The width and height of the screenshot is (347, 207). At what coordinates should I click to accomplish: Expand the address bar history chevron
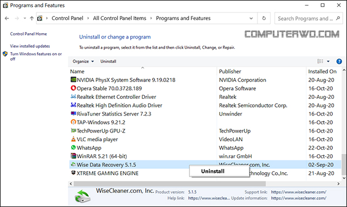[x=251, y=18]
